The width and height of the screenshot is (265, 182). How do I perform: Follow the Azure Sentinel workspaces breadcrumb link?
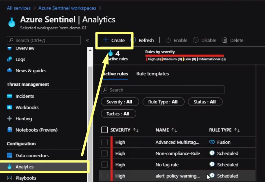click(67, 8)
